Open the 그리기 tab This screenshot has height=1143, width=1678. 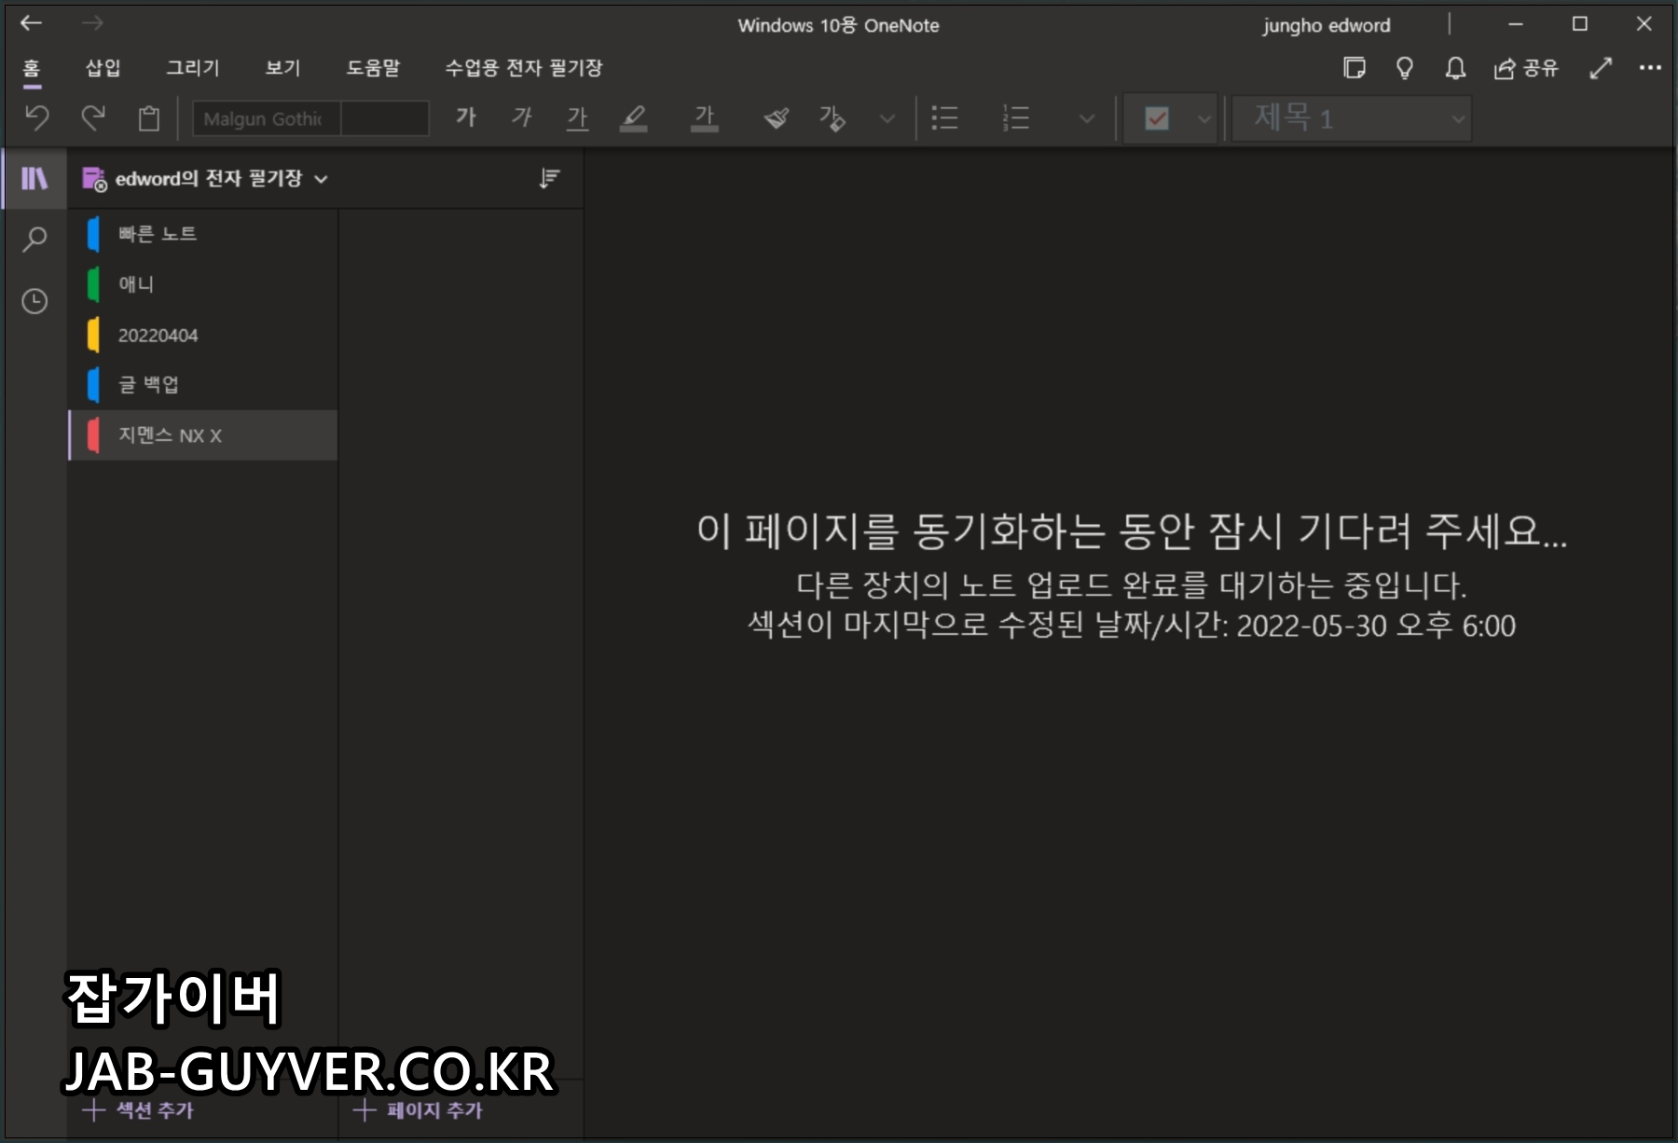pos(193,67)
